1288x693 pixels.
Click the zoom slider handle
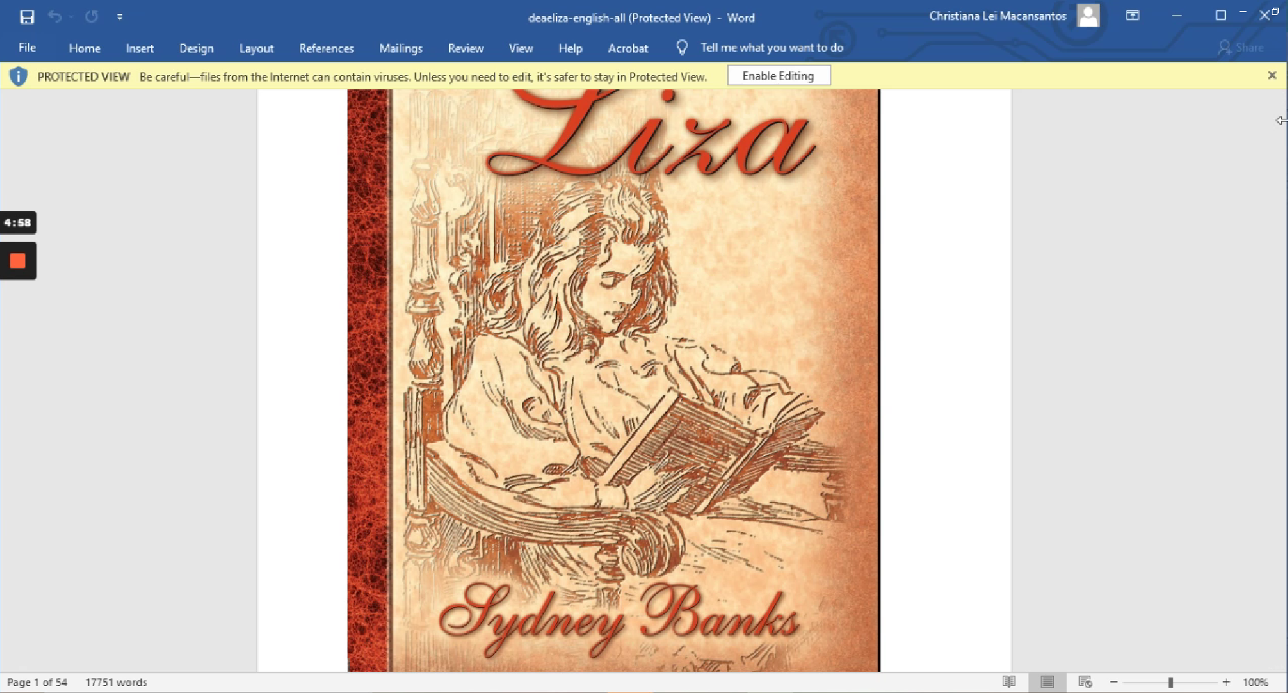click(1170, 682)
